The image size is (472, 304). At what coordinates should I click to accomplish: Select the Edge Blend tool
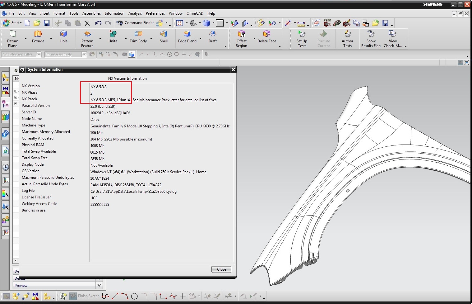point(187,36)
